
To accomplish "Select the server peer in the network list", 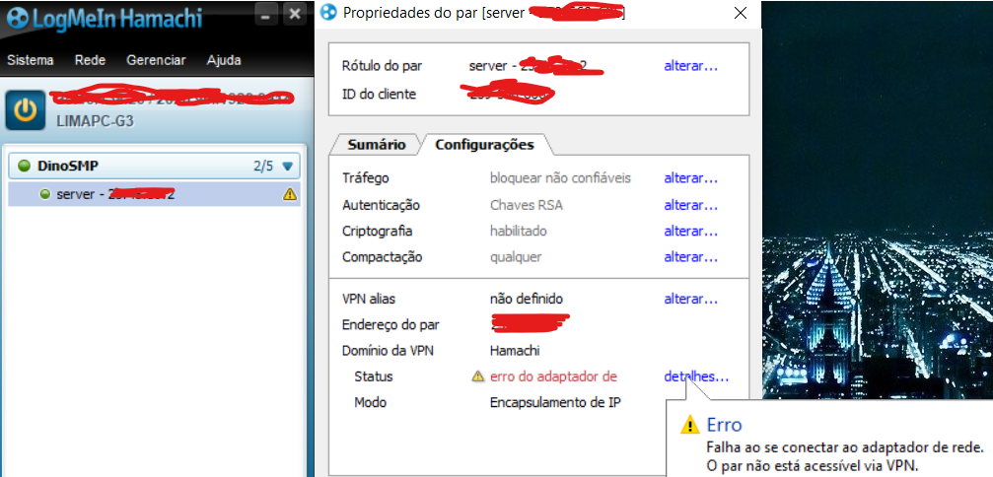I will (155, 194).
